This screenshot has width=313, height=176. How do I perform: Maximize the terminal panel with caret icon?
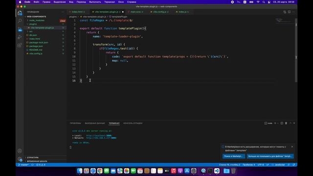click(291, 123)
